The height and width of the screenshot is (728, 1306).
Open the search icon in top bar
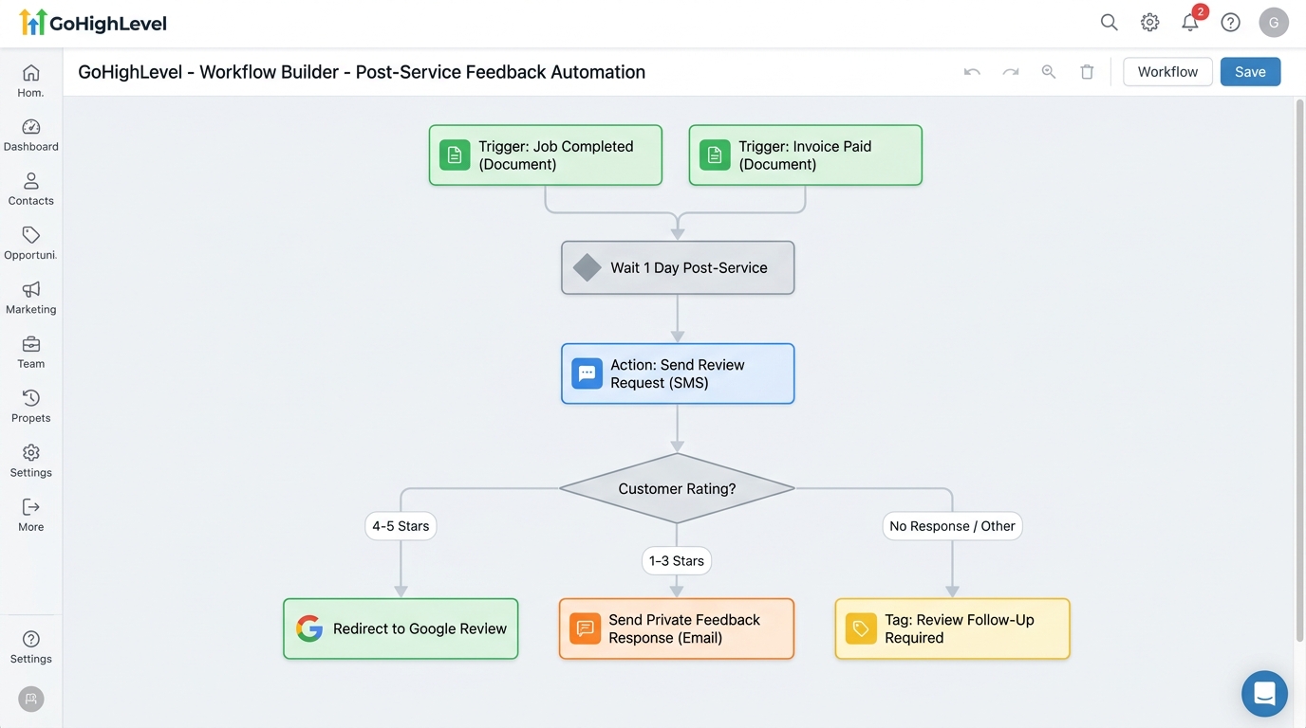[x=1109, y=23]
